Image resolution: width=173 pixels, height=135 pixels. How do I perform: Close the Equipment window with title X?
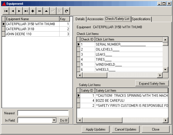point(169,4)
